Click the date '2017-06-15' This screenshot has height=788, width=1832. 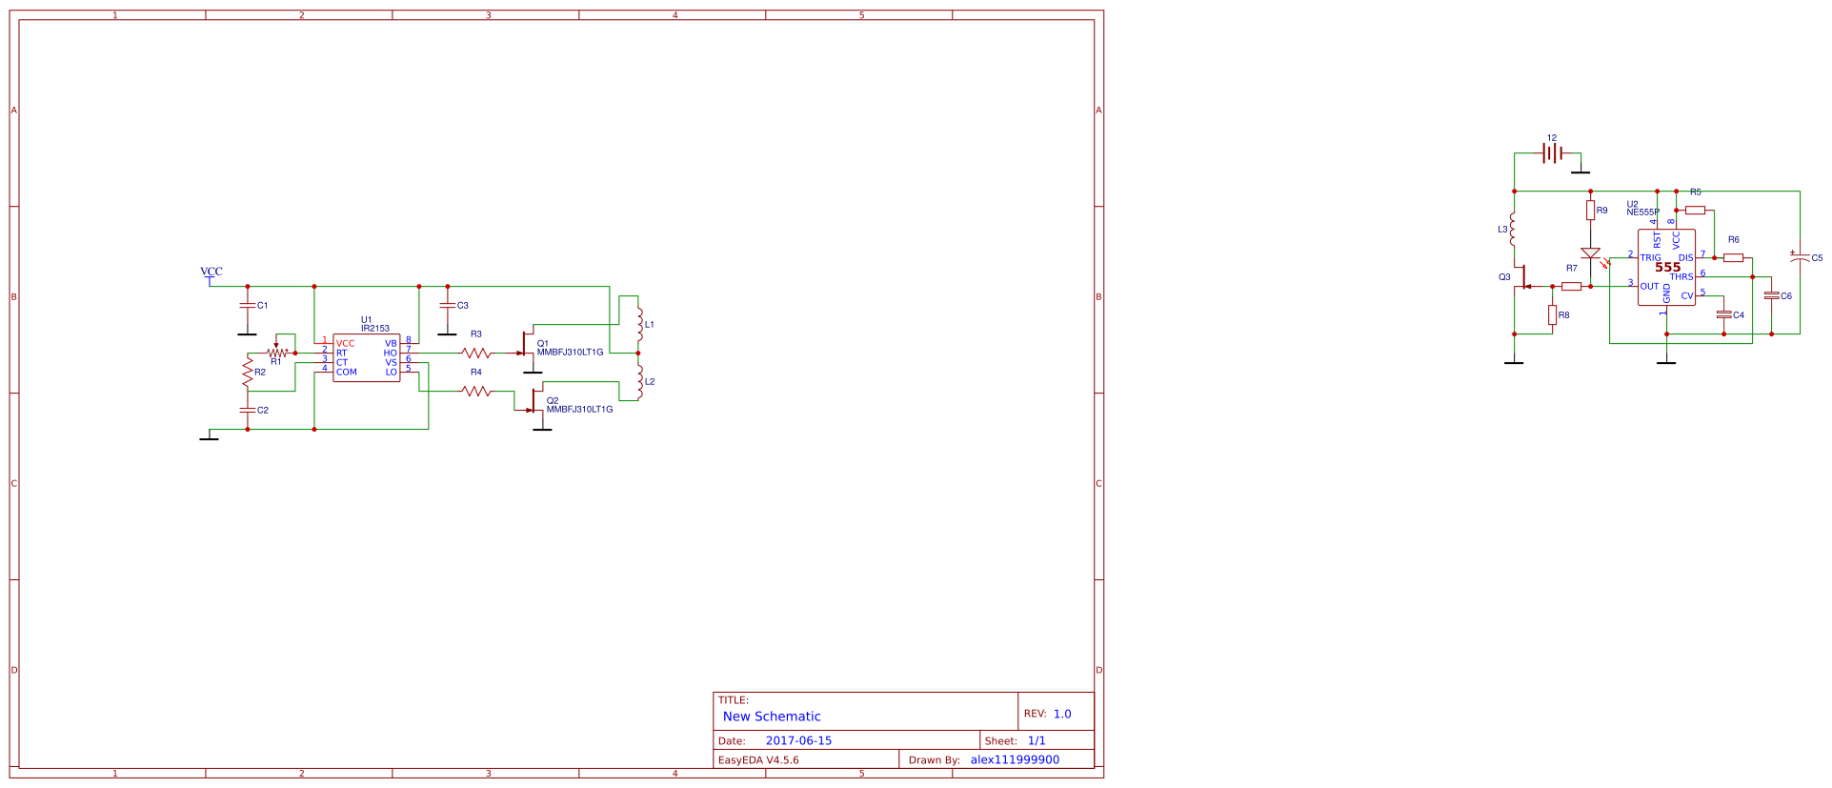(798, 740)
